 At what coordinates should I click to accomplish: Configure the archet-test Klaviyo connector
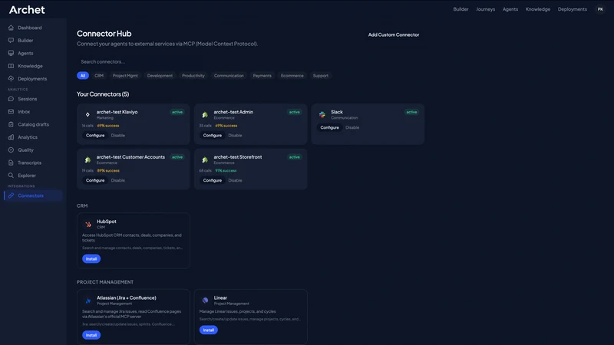click(x=95, y=136)
